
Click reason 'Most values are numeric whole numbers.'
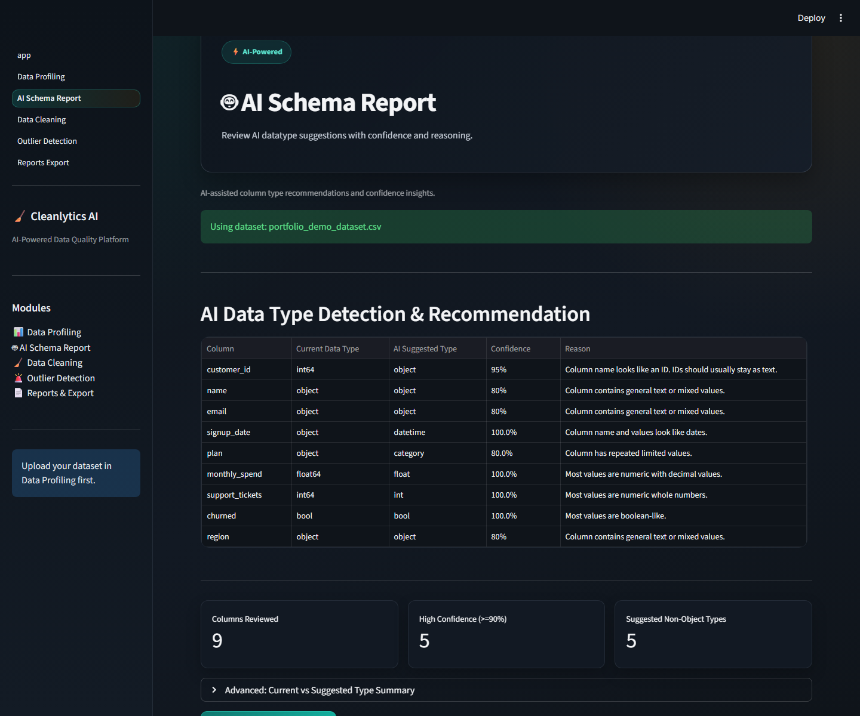tap(683, 495)
